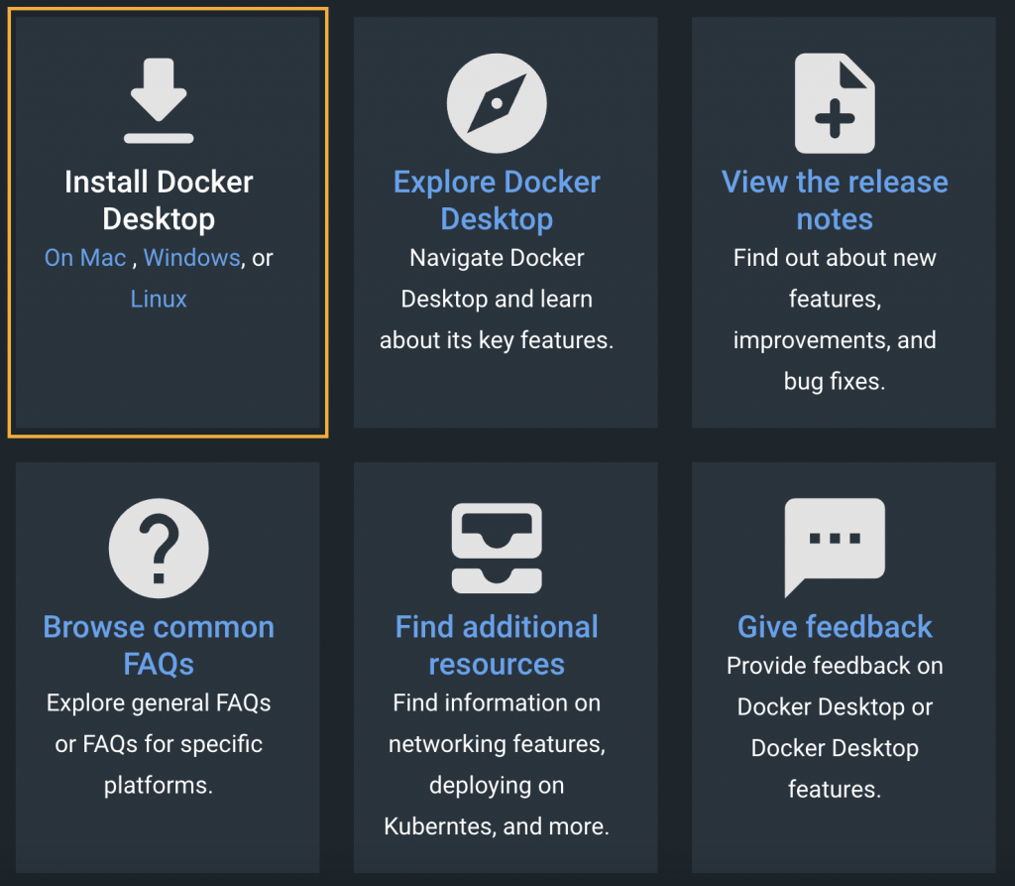Open the Windows install link
The image size is (1015, 886).
(191, 258)
